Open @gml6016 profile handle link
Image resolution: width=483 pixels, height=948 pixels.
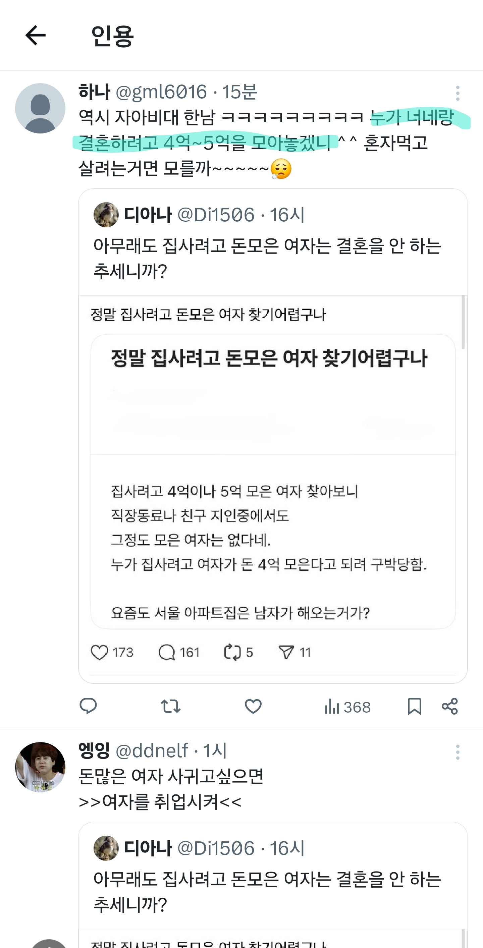click(x=161, y=92)
